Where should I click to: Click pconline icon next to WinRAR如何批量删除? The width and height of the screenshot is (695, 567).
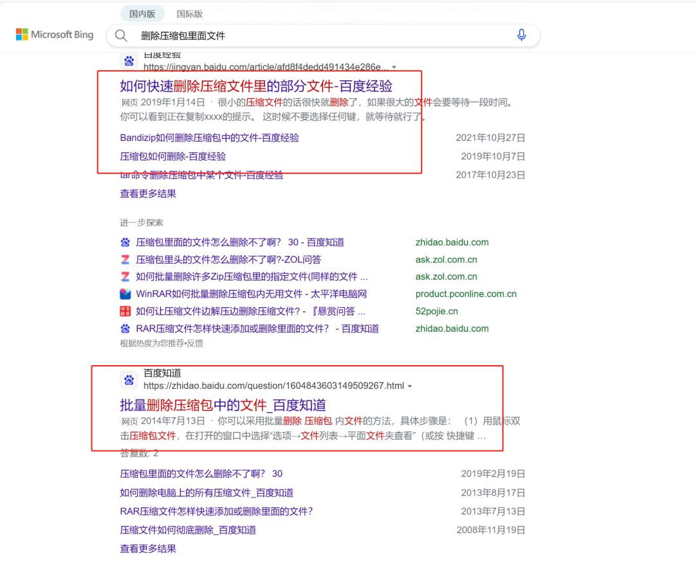pyautogui.click(x=125, y=294)
